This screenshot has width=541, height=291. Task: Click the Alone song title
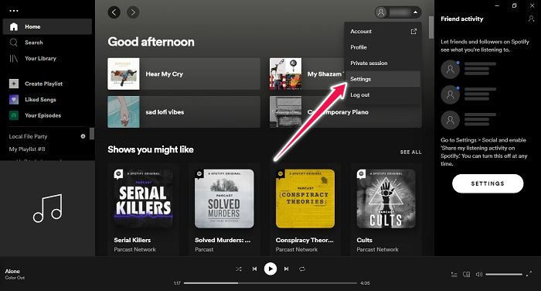tap(12, 272)
